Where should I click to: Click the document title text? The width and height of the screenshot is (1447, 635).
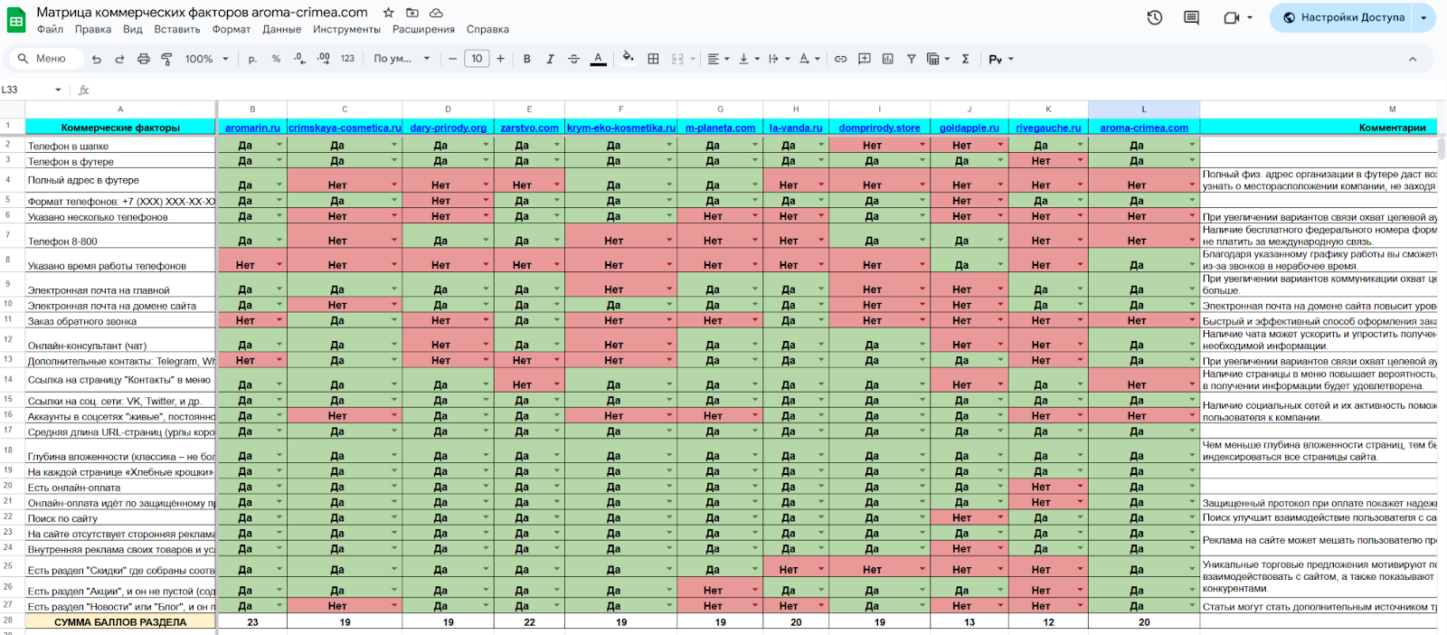(202, 13)
